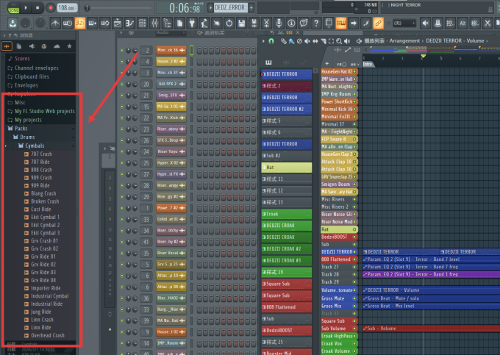The height and width of the screenshot is (355, 500).
Task: Mute the Gross Mute playlist track
Action: [354, 298]
